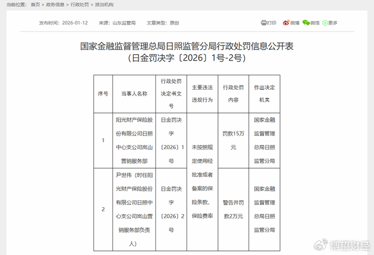Click the 更多 share label
374x255 pixels.
tap(333, 23)
